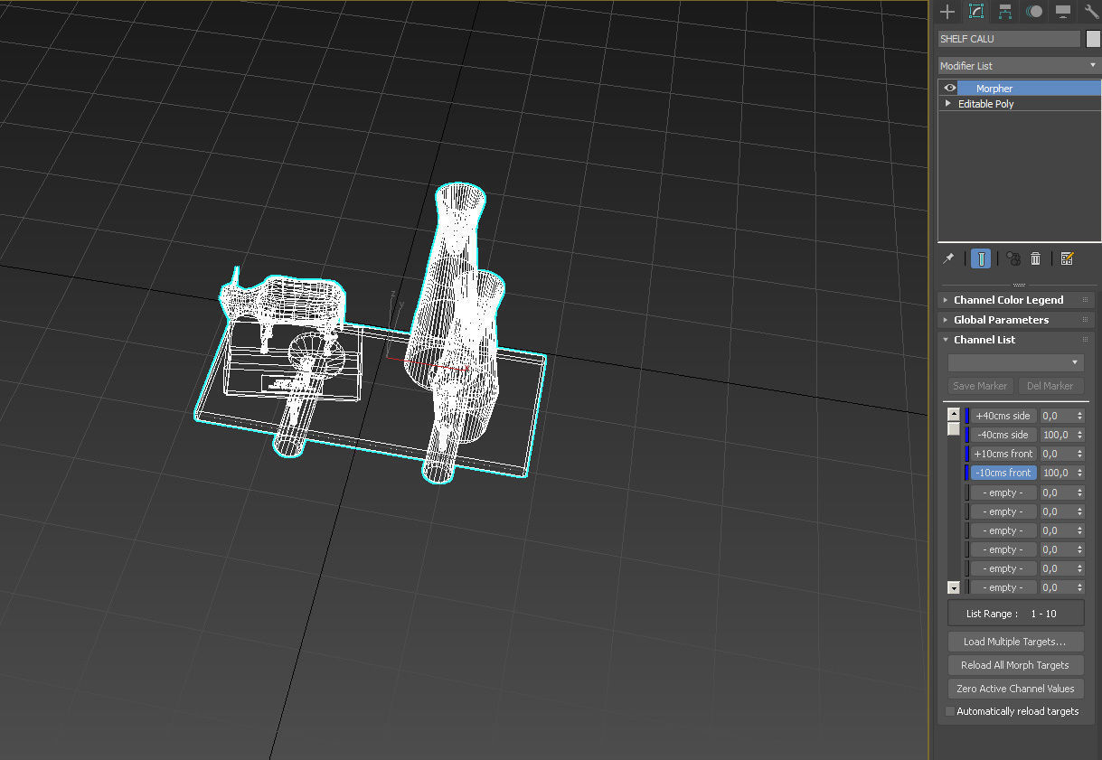The height and width of the screenshot is (760, 1102).
Task: Open the Motion panel tab
Action: click(x=1034, y=12)
